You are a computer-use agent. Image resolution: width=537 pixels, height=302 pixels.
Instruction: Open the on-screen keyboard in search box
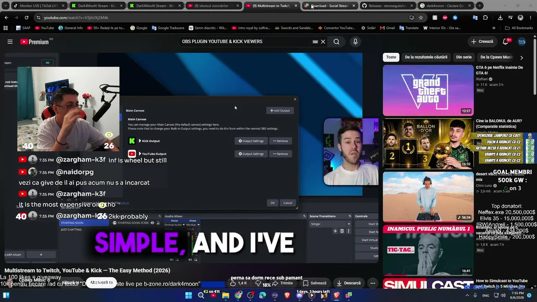[x=315, y=42]
